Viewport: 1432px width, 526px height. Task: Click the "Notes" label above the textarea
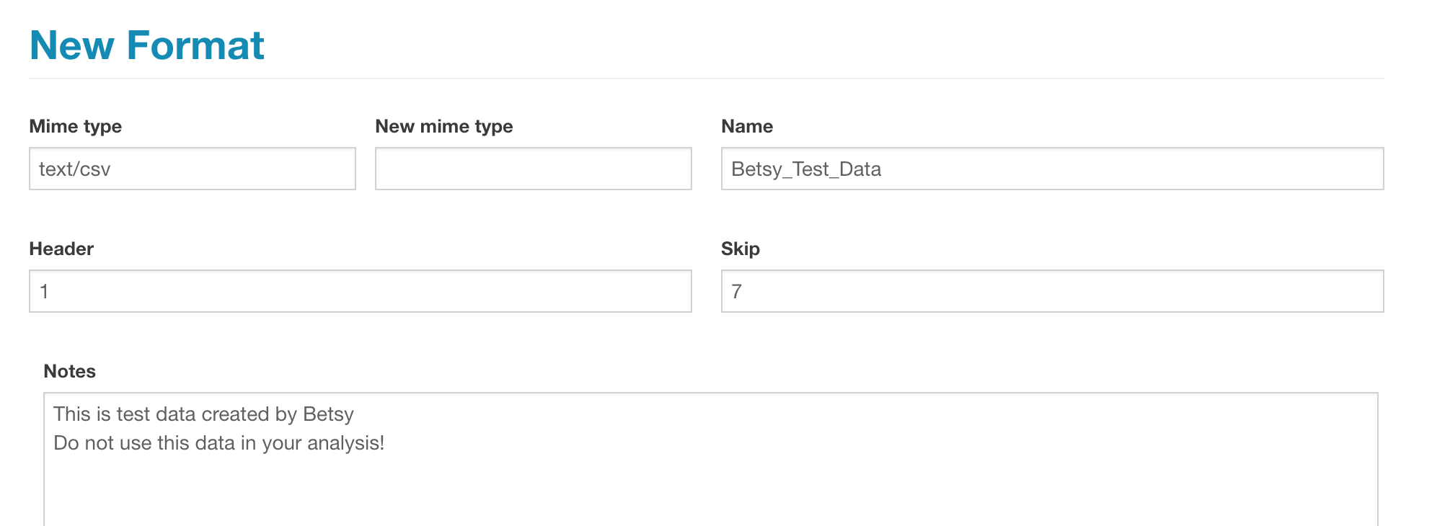(x=69, y=371)
